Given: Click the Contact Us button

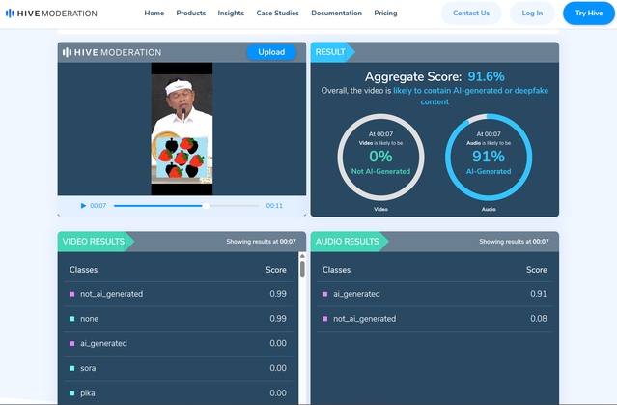Looking at the screenshot, I should pyautogui.click(x=471, y=14).
